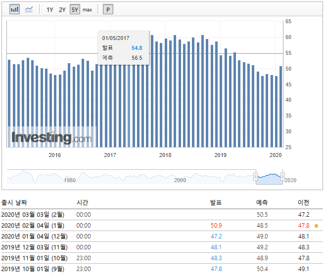Click the 예측 column header

click(x=262, y=202)
